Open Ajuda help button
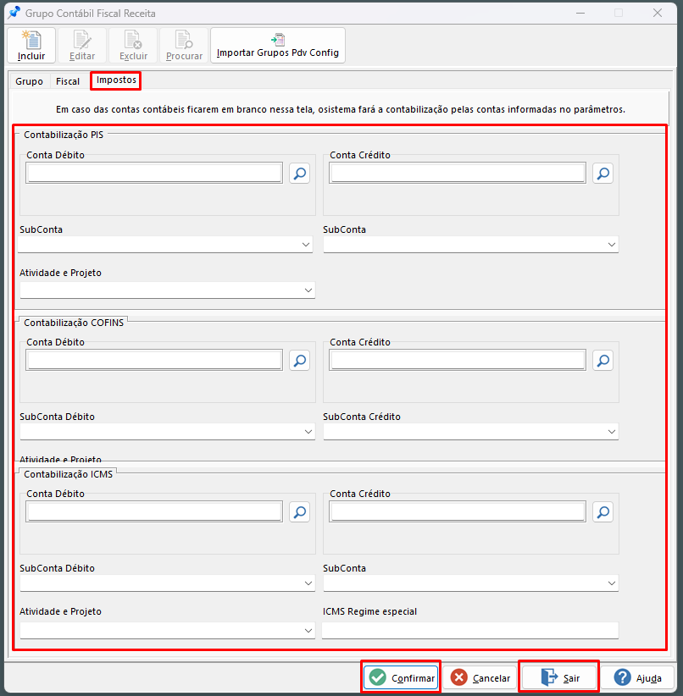The image size is (683, 696). click(x=638, y=677)
